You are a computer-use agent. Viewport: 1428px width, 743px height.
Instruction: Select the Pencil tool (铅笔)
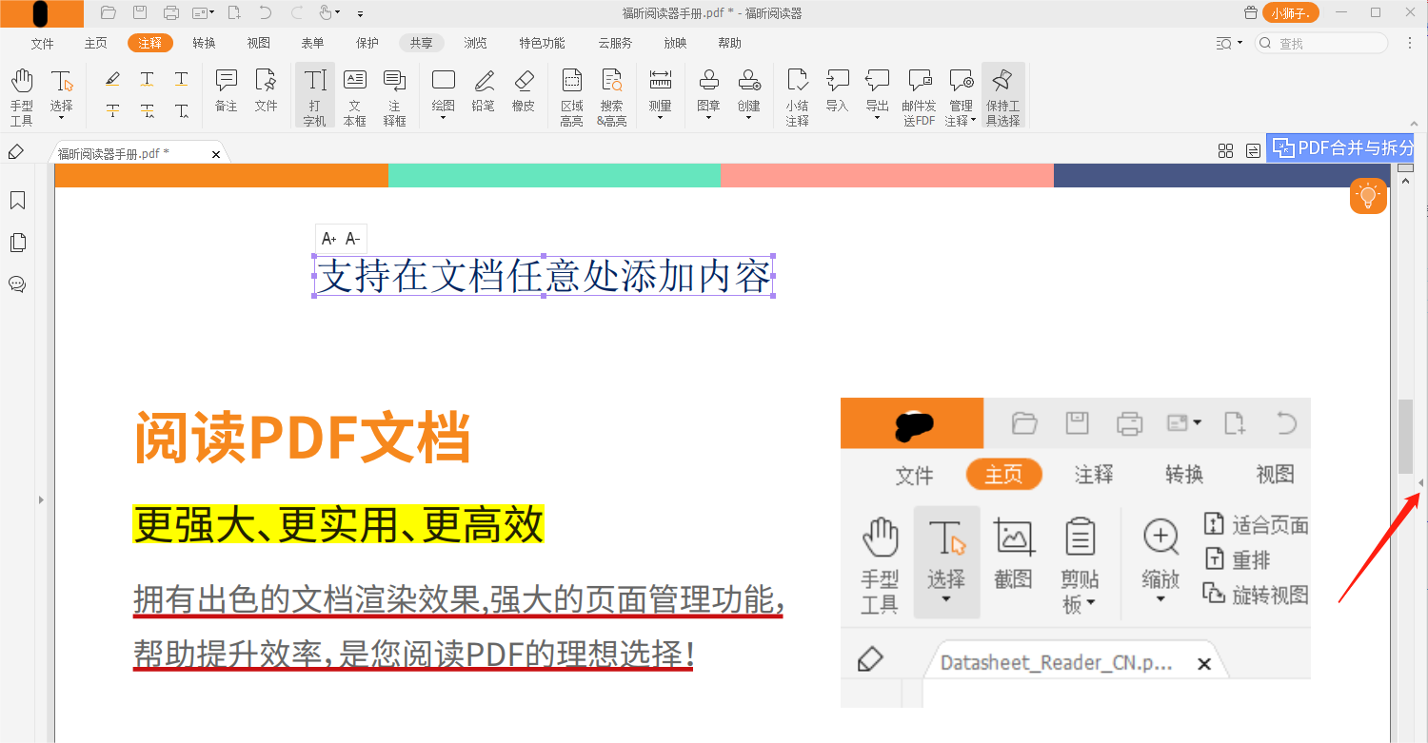483,90
